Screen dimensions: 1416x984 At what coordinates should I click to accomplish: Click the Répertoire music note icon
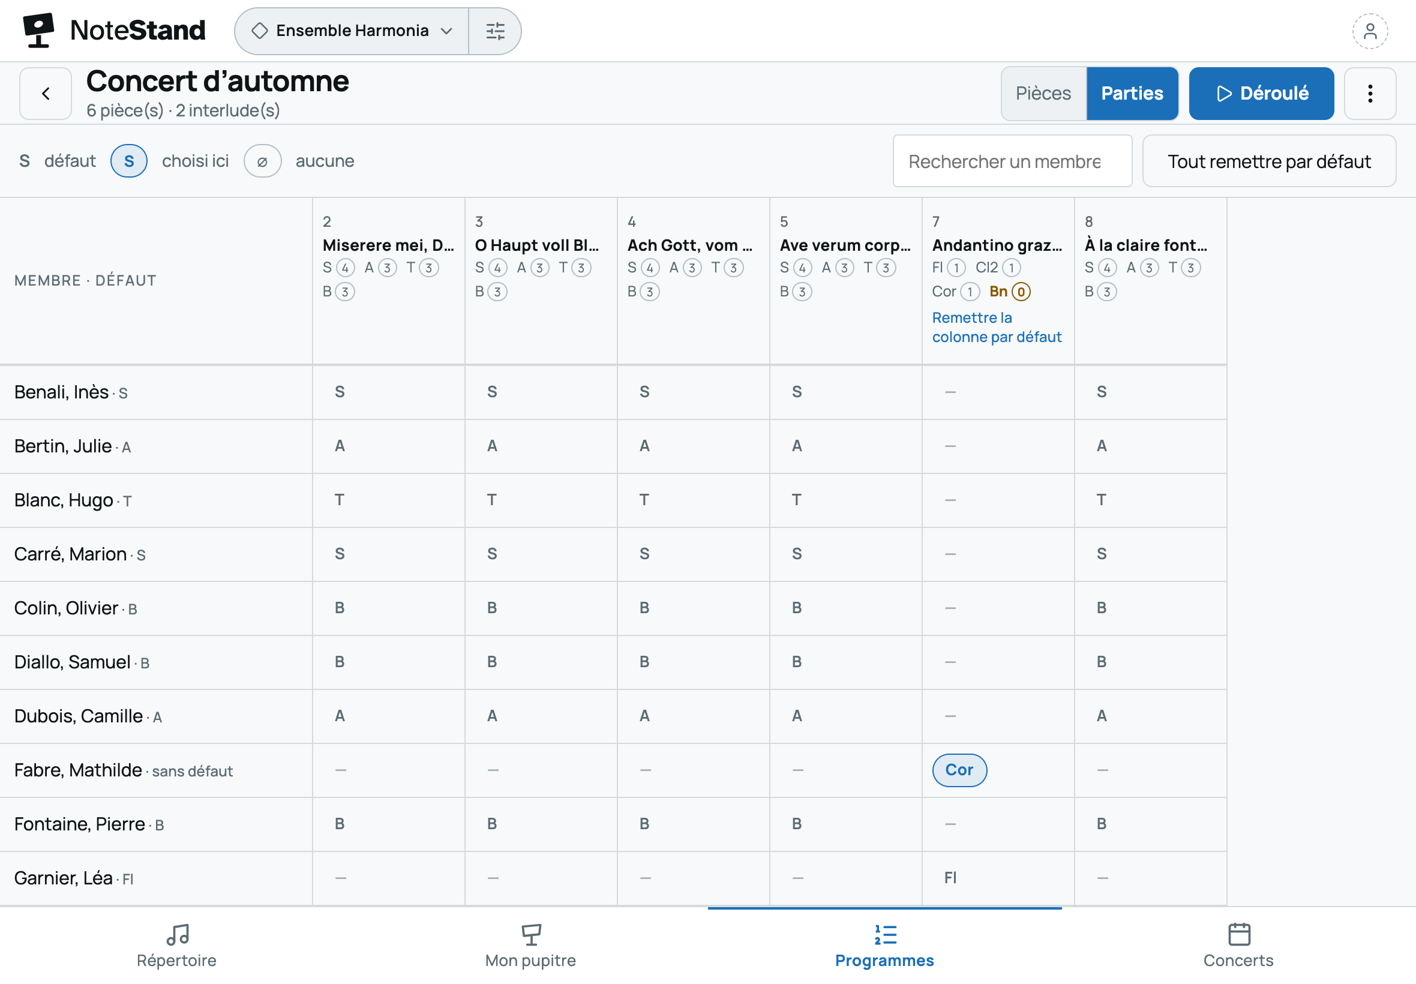(x=178, y=935)
